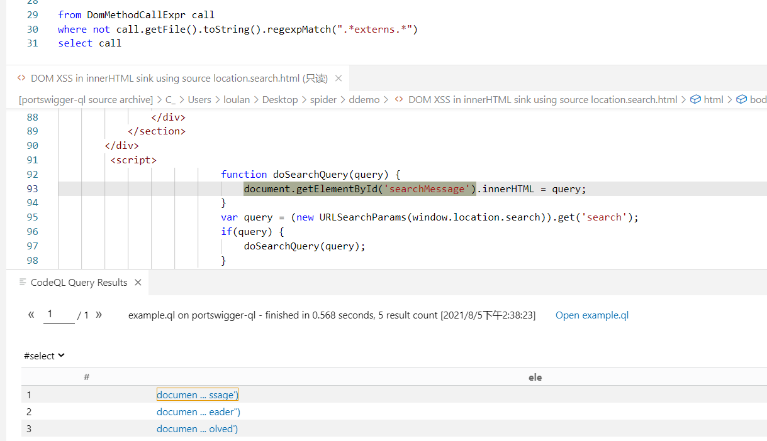
Task: Select breadcrumb 'loulan'
Action: (237, 100)
